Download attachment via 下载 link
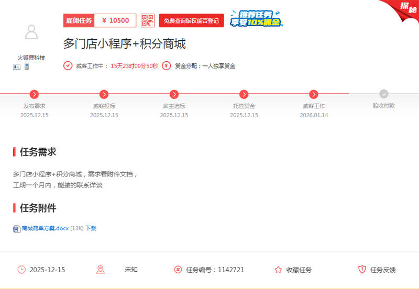The width and height of the screenshot is (419, 289). coord(91,228)
